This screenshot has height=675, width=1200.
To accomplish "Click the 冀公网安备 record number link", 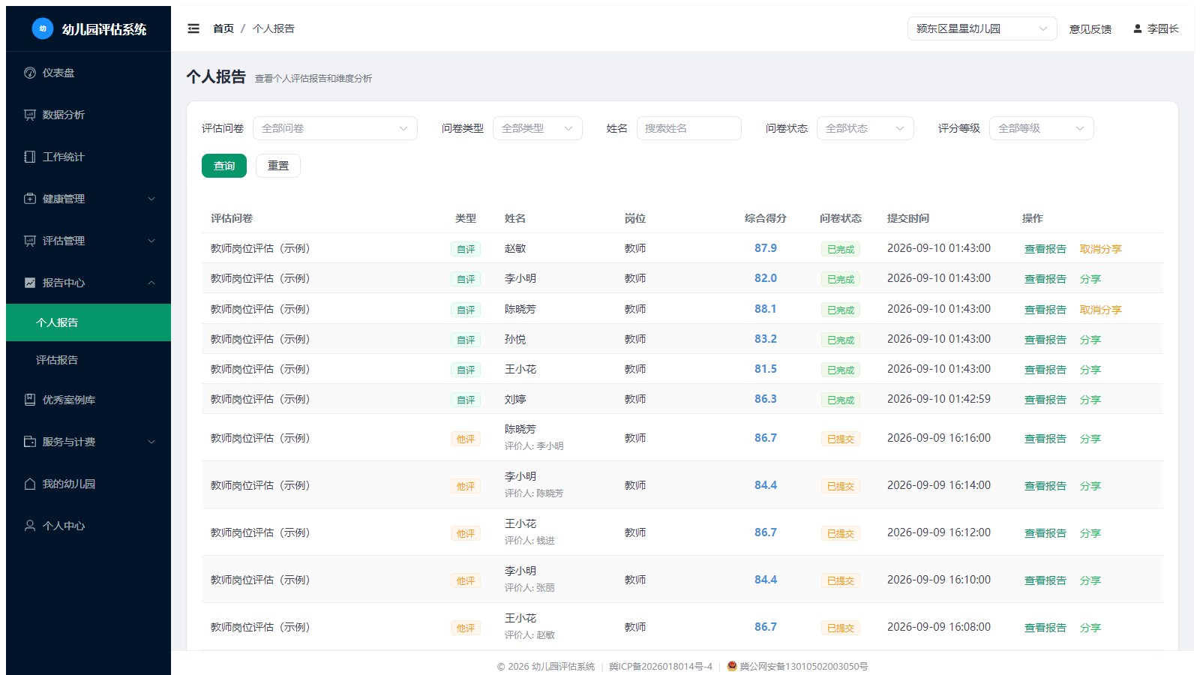I will [804, 666].
